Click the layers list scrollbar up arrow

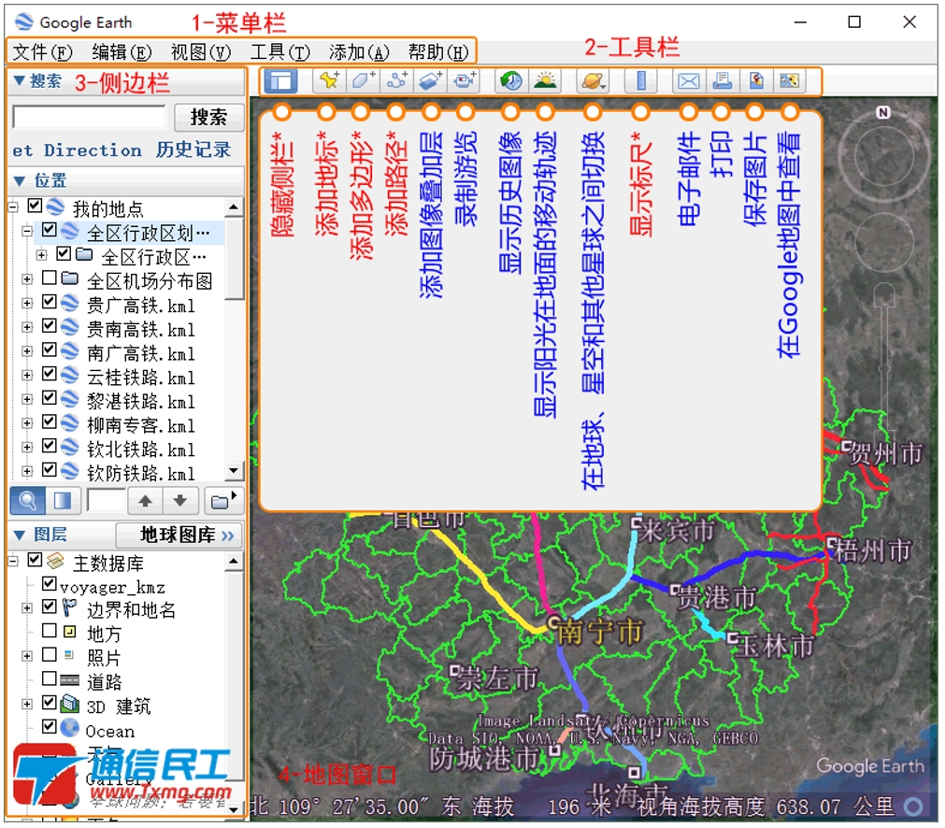(234, 563)
